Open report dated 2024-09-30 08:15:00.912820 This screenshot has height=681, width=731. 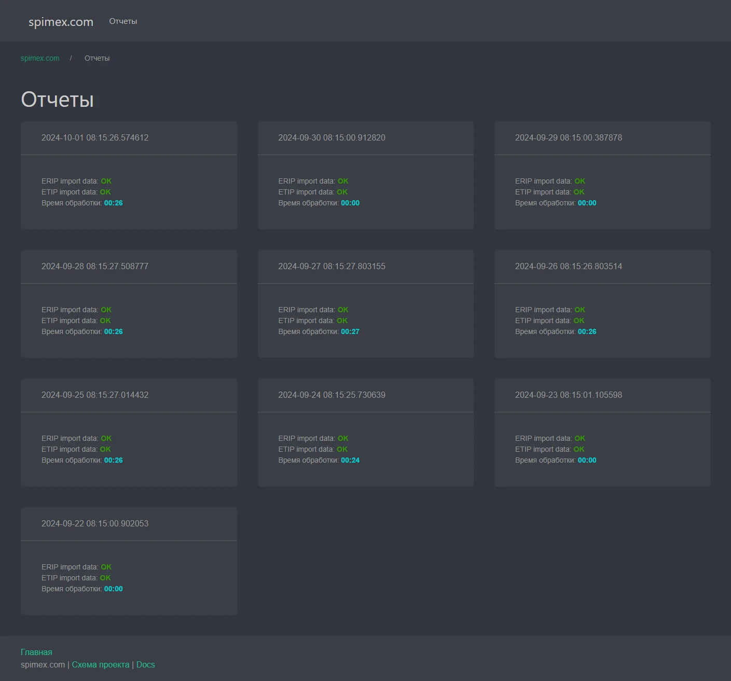tap(332, 137)
